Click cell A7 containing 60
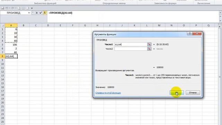222x125 pixels. pyautogui.click(x=11, y=52)
